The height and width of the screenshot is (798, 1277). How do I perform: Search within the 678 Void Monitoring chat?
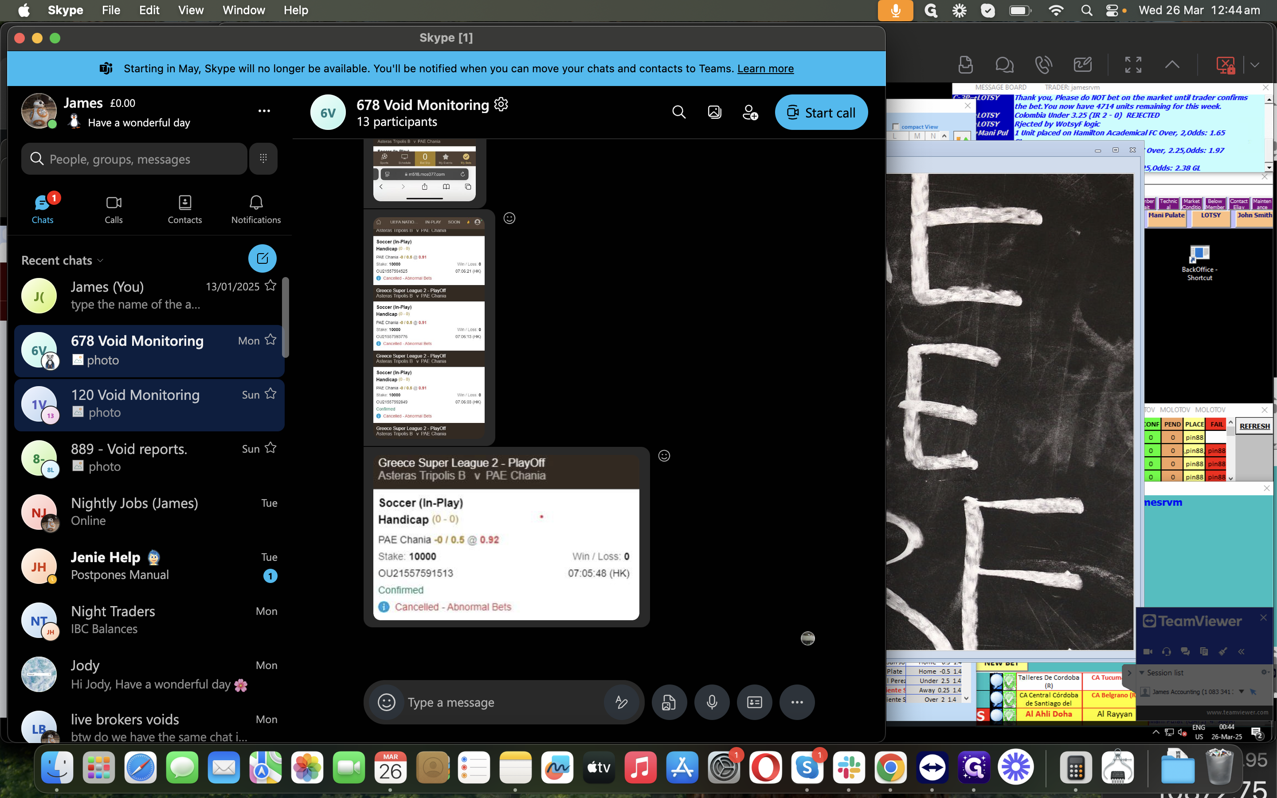pos(678,113)
